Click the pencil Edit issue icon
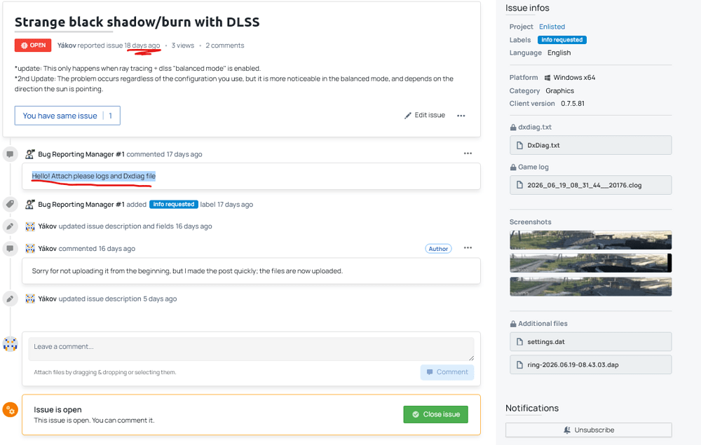The width and height of the screenshot is (701, 445). [x=408, y=116]
